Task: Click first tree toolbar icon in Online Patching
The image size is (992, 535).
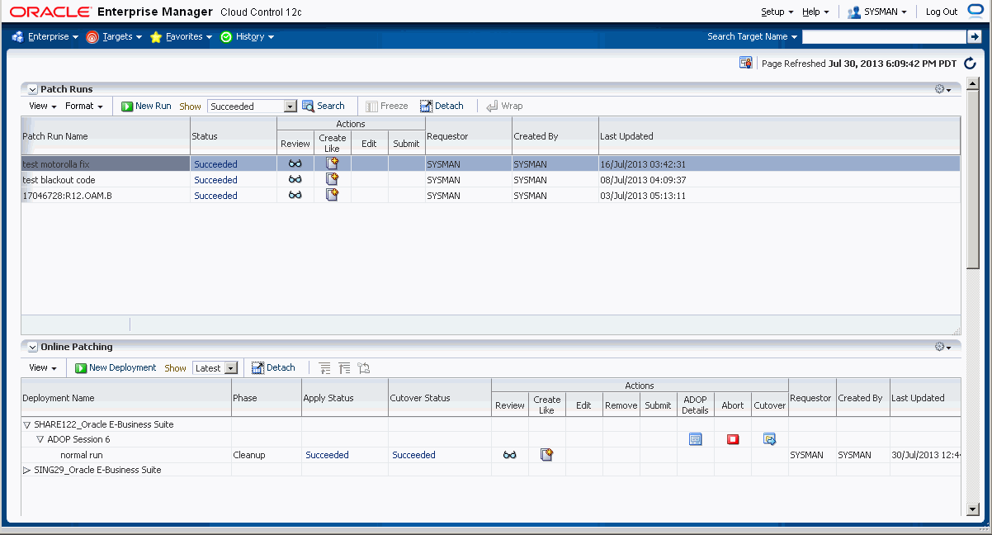Action: click(x=324, y=367)
